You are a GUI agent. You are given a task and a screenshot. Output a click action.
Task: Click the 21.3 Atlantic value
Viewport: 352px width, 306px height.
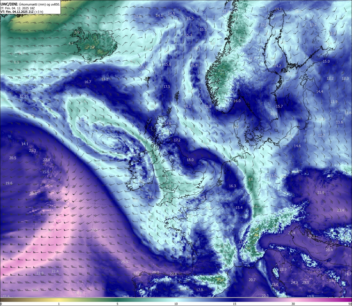[32, 151]
